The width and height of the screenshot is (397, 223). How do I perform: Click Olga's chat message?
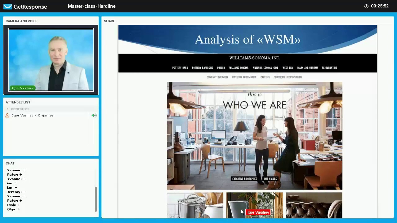click(x=14, y=209)
